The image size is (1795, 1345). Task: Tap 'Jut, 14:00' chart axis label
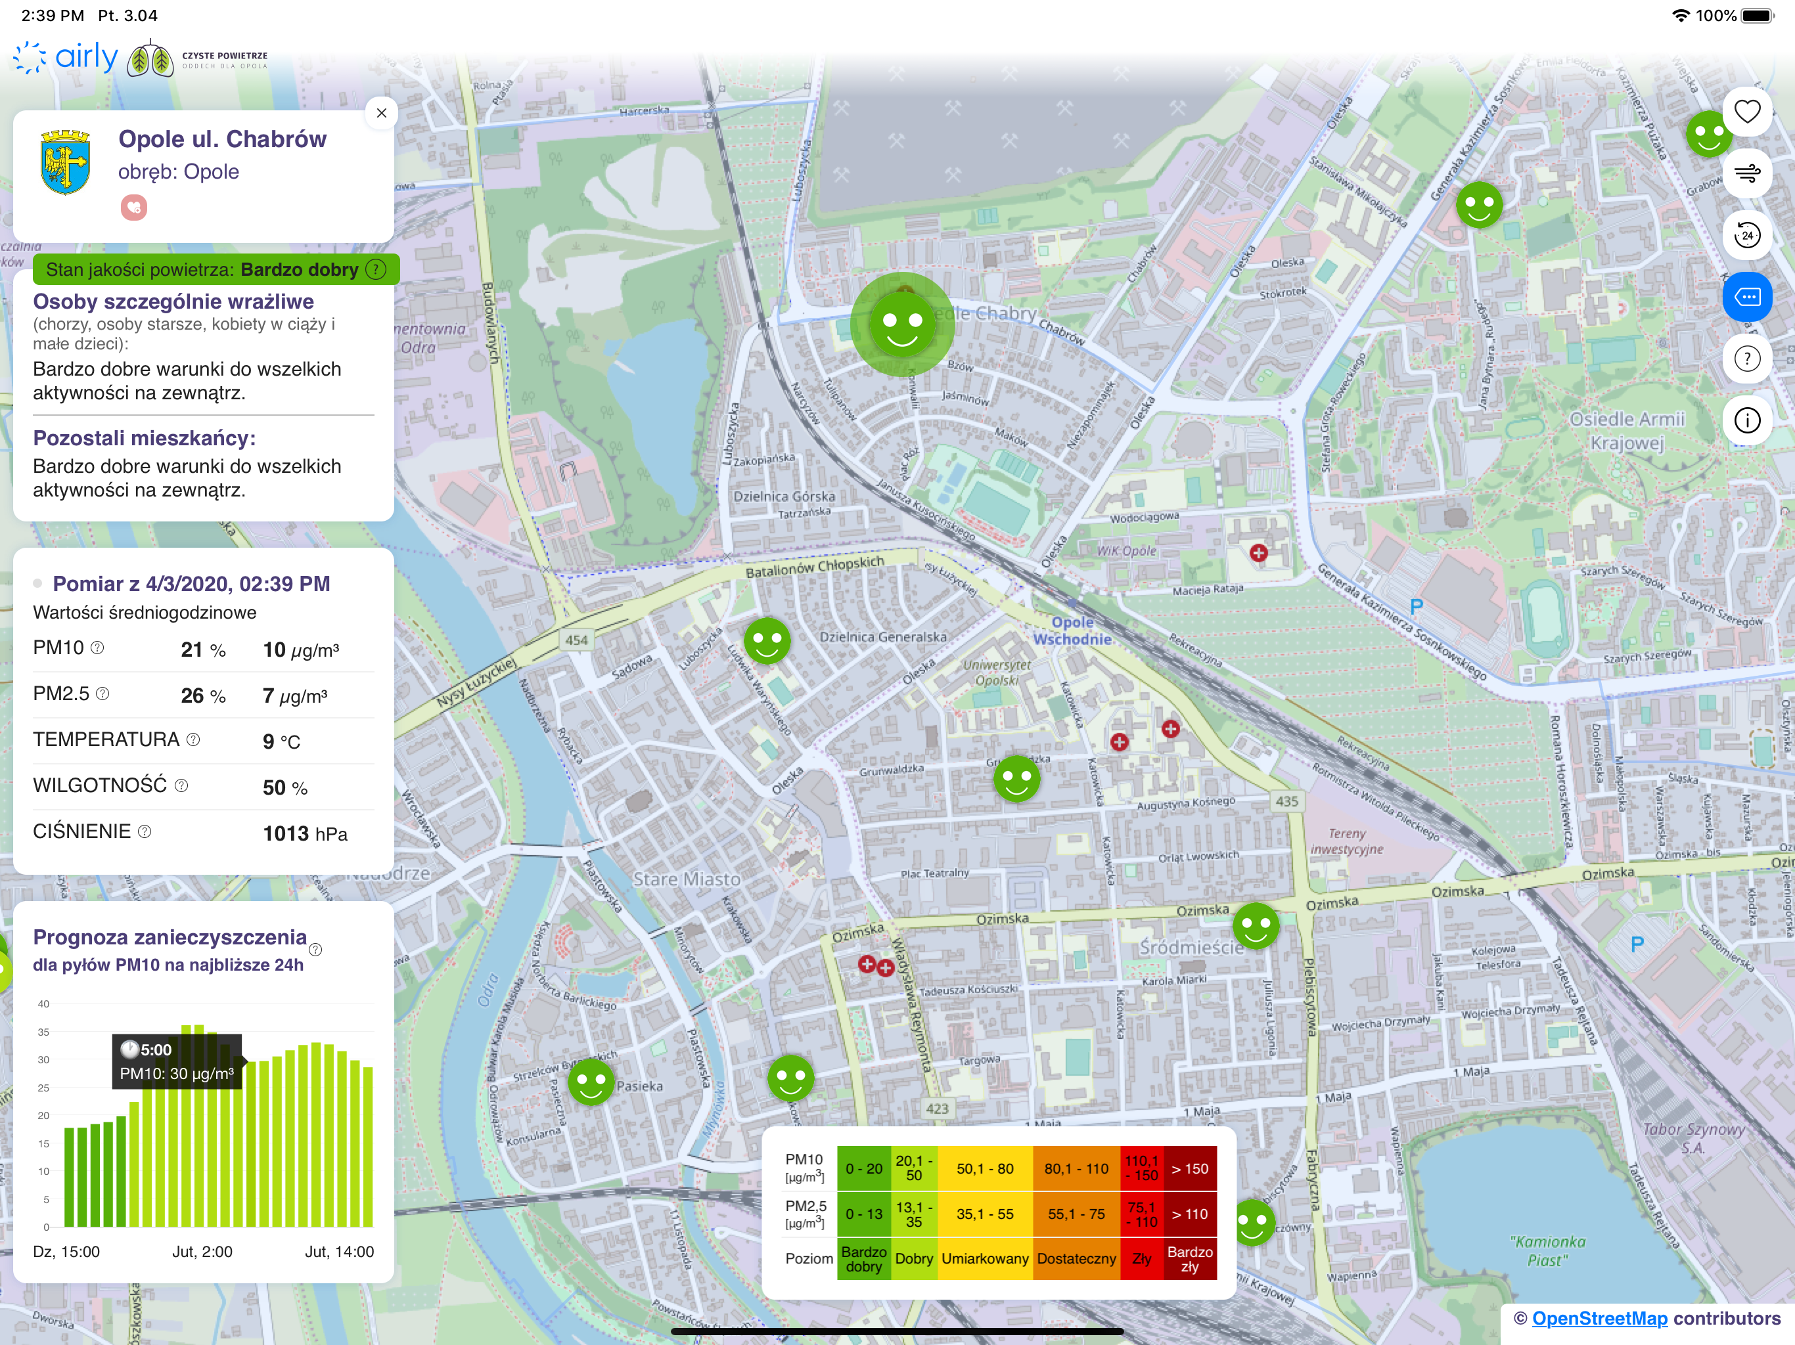pyautogui.click(x=339, y=1252)
